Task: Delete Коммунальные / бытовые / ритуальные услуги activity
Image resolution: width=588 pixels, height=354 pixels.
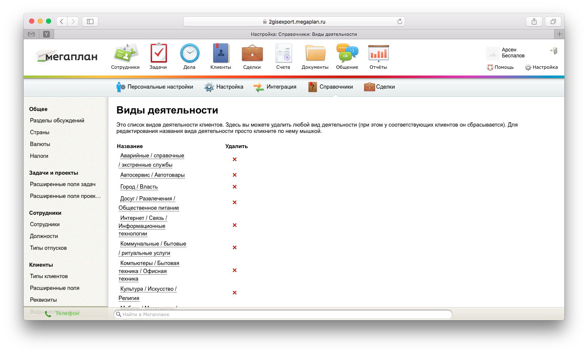Action: (234, 248)
